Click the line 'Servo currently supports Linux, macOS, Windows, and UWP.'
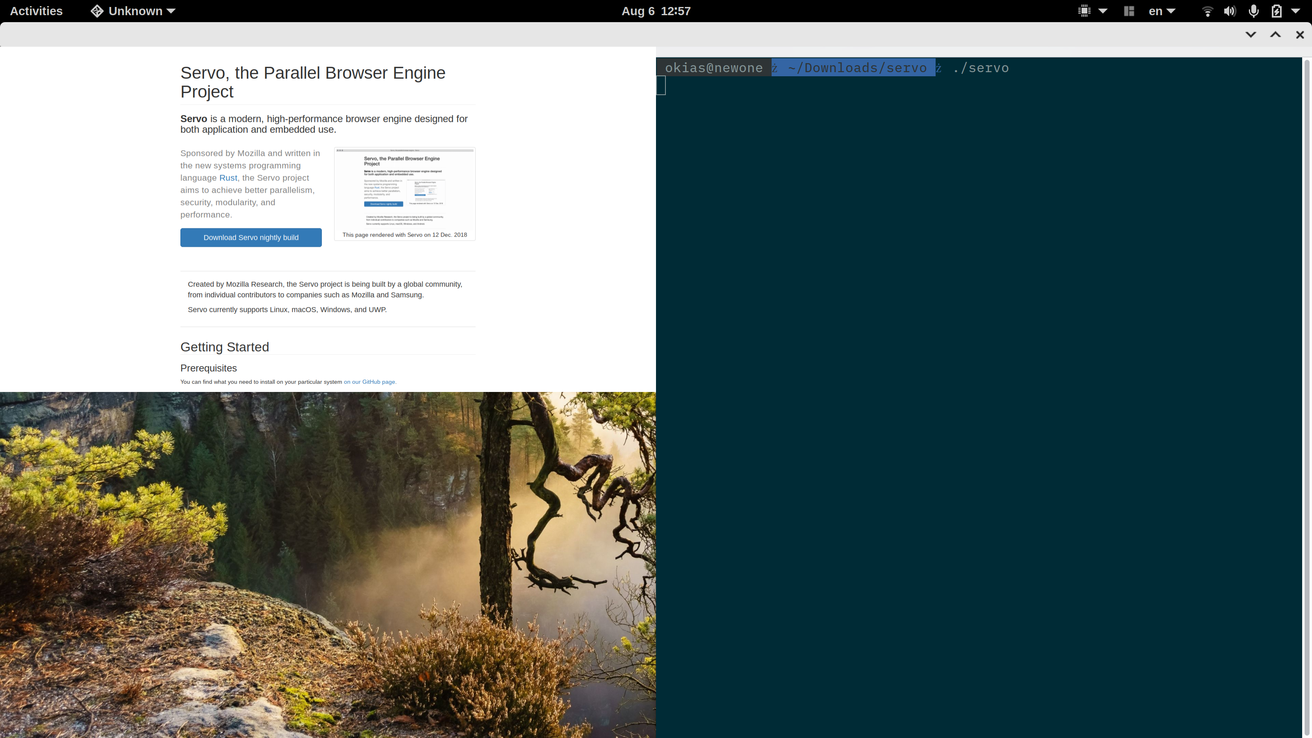This screenshot has height=738, width=1312. (x=287, y=310)
